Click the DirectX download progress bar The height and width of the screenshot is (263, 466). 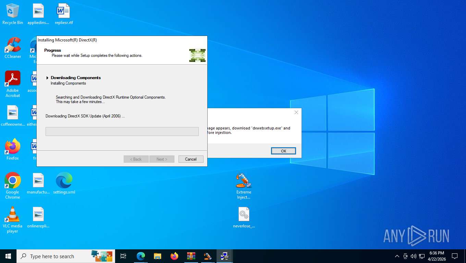click(x=122, y=131)
